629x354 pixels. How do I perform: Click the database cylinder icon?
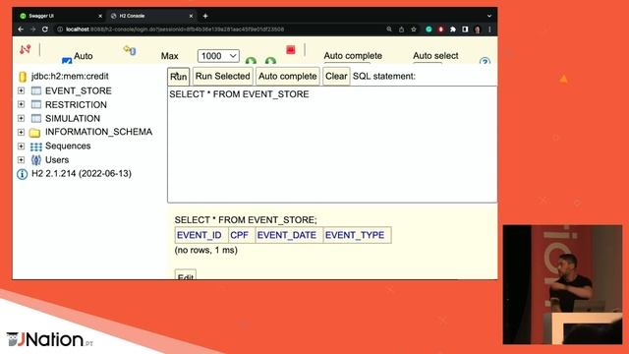pos(23,77)
